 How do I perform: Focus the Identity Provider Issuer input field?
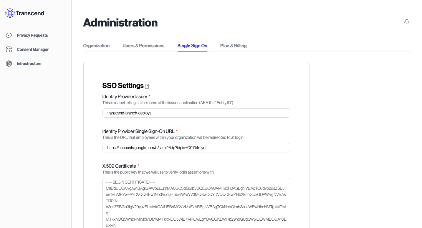tap(196, 113)
